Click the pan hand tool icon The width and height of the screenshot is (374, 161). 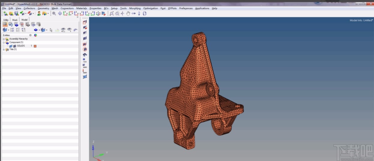click(128, 13)
